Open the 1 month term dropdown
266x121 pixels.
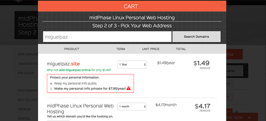click(132, 106)
